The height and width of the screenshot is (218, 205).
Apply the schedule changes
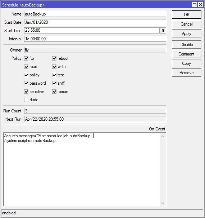(x=187, y=34)
